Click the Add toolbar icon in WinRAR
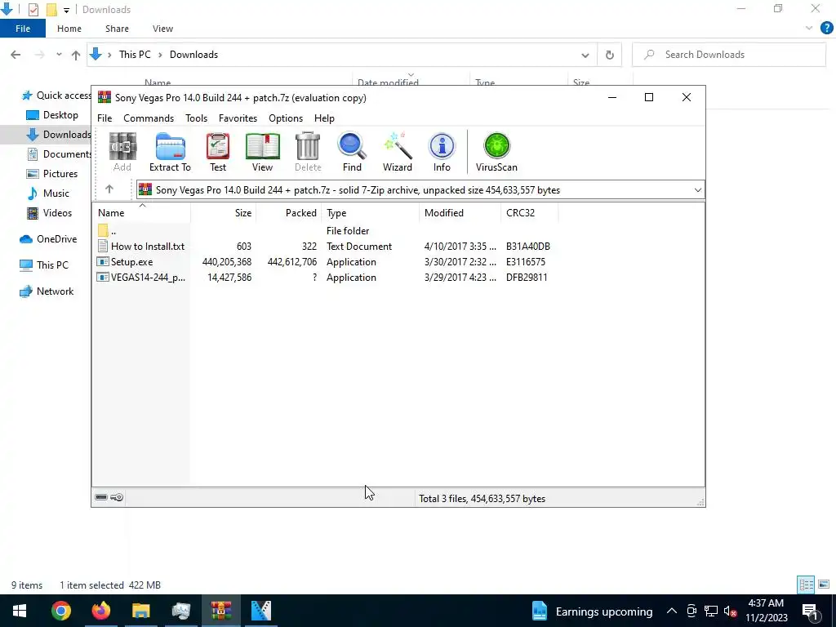Viewport: 836px width, 627px height. (122, 152)
